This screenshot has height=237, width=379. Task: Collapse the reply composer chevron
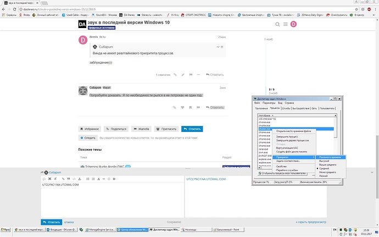pyautogui.click(x=372, y=172)
